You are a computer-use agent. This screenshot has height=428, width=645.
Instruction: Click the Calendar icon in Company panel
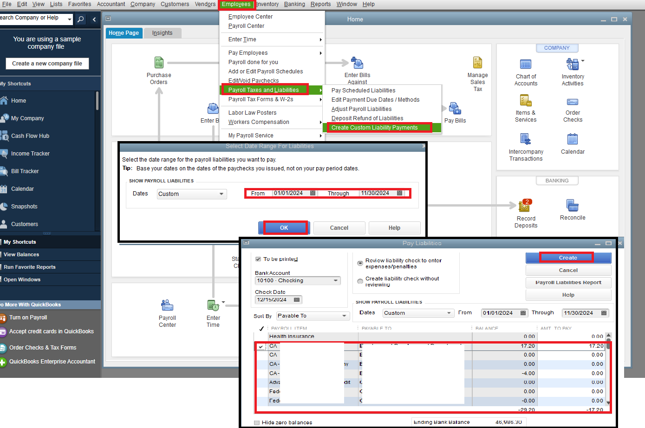[573, 139]
